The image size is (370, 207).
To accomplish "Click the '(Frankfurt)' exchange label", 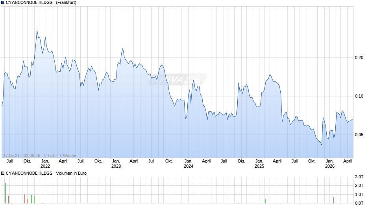I will click(x=66, y=3).
